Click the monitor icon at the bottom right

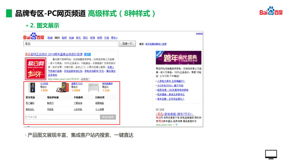pos(271,155)
